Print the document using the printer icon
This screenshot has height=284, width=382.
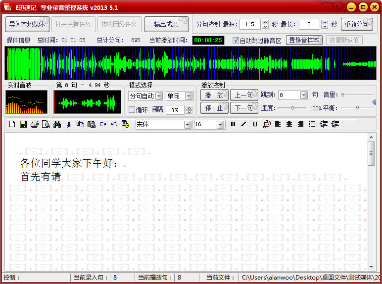tap(34, 124)
